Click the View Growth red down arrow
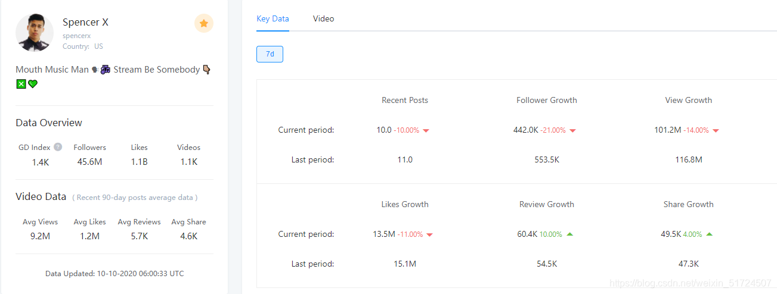Viewport: 777px width, 294px height. tap(716, 130)
